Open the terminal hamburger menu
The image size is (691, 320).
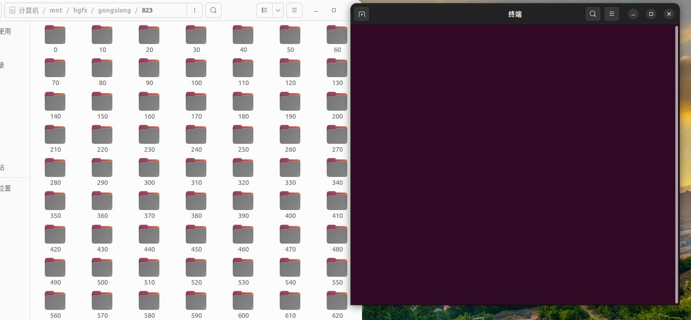pos(611,14)
